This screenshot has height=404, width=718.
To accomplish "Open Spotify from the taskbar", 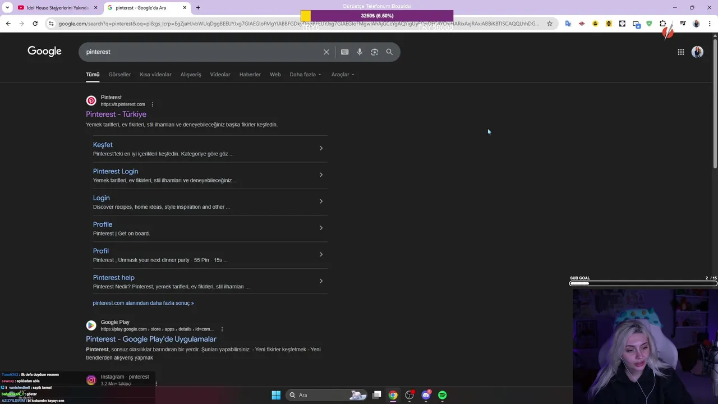I will (442, 395).
